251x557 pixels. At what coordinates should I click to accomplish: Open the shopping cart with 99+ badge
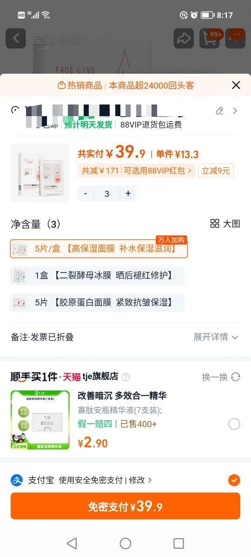pyautogui.click(x=210, y=38)
